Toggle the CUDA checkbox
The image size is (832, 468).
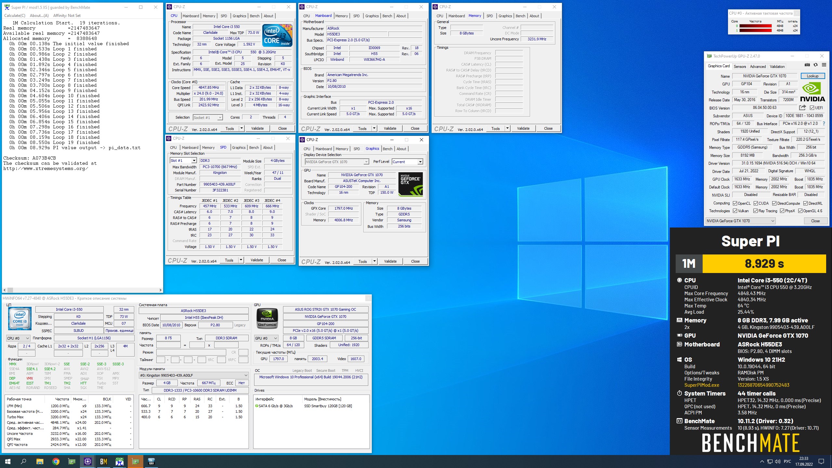(756, 203)
